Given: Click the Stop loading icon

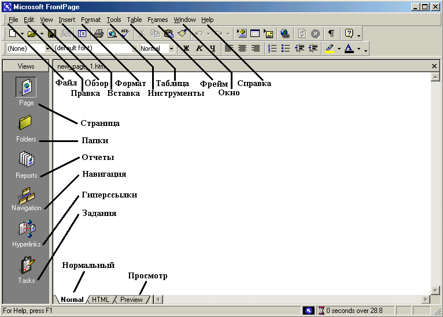Looking at the screenshot, I should [x=315, y=33].
